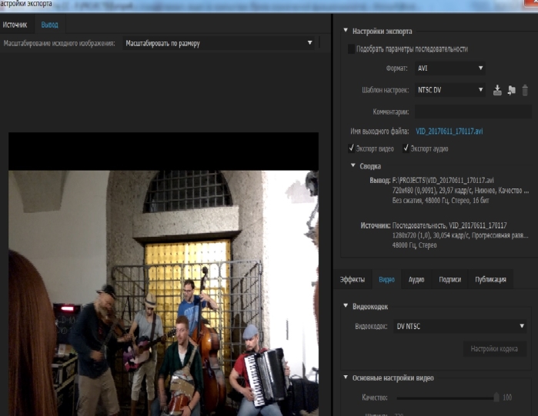
Task: Uncheck the 'Экспорт видео' checkbox
Action: point(351,148)
